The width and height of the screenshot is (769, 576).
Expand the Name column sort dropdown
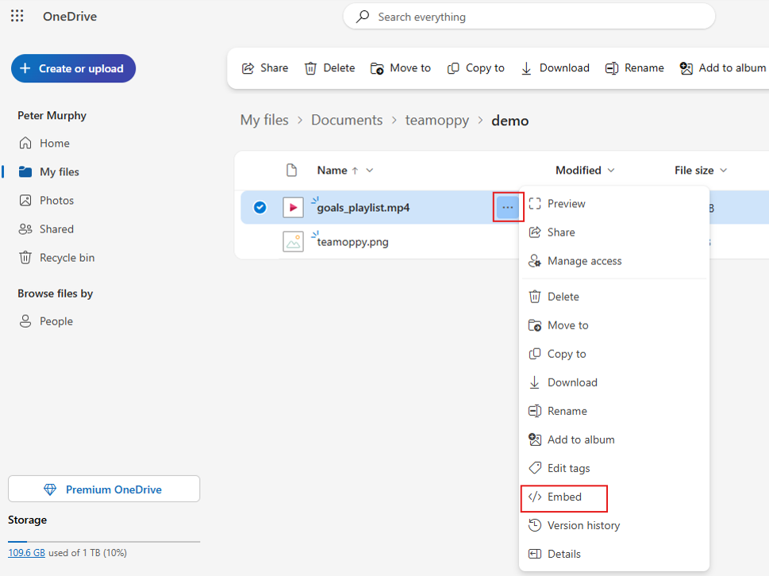[x=370, y=171]
